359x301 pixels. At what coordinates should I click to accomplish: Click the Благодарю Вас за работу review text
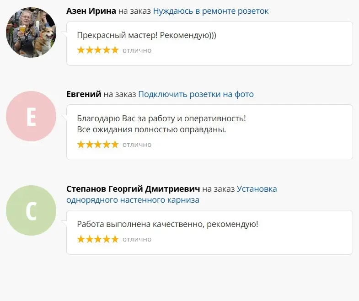point(161,118)
